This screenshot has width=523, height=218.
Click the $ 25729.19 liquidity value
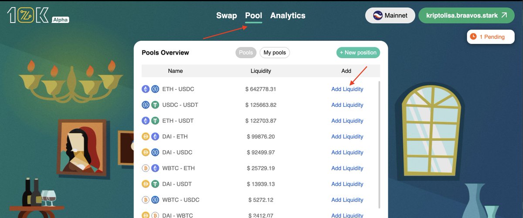tap(261, 168)
